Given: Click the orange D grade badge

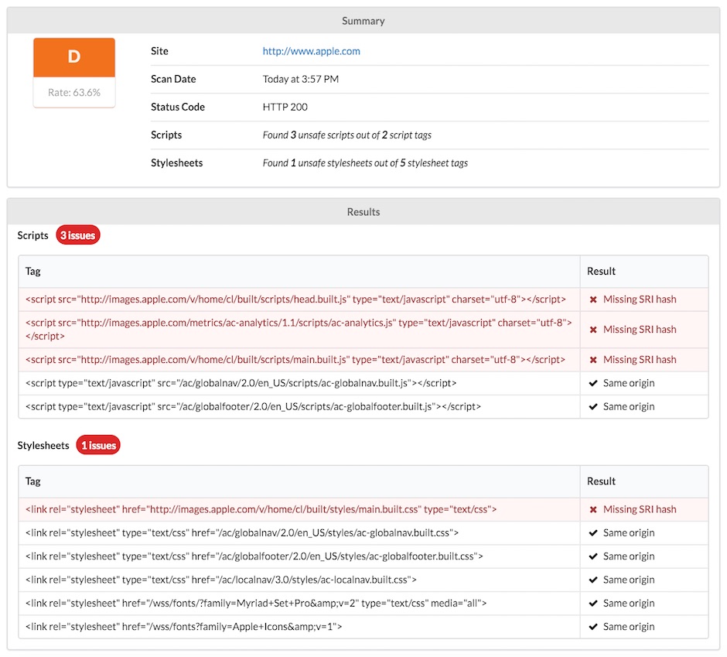Looking at the screenshot, I should (73, 57).
